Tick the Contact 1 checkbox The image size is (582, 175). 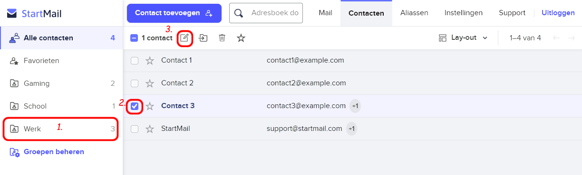135,61
